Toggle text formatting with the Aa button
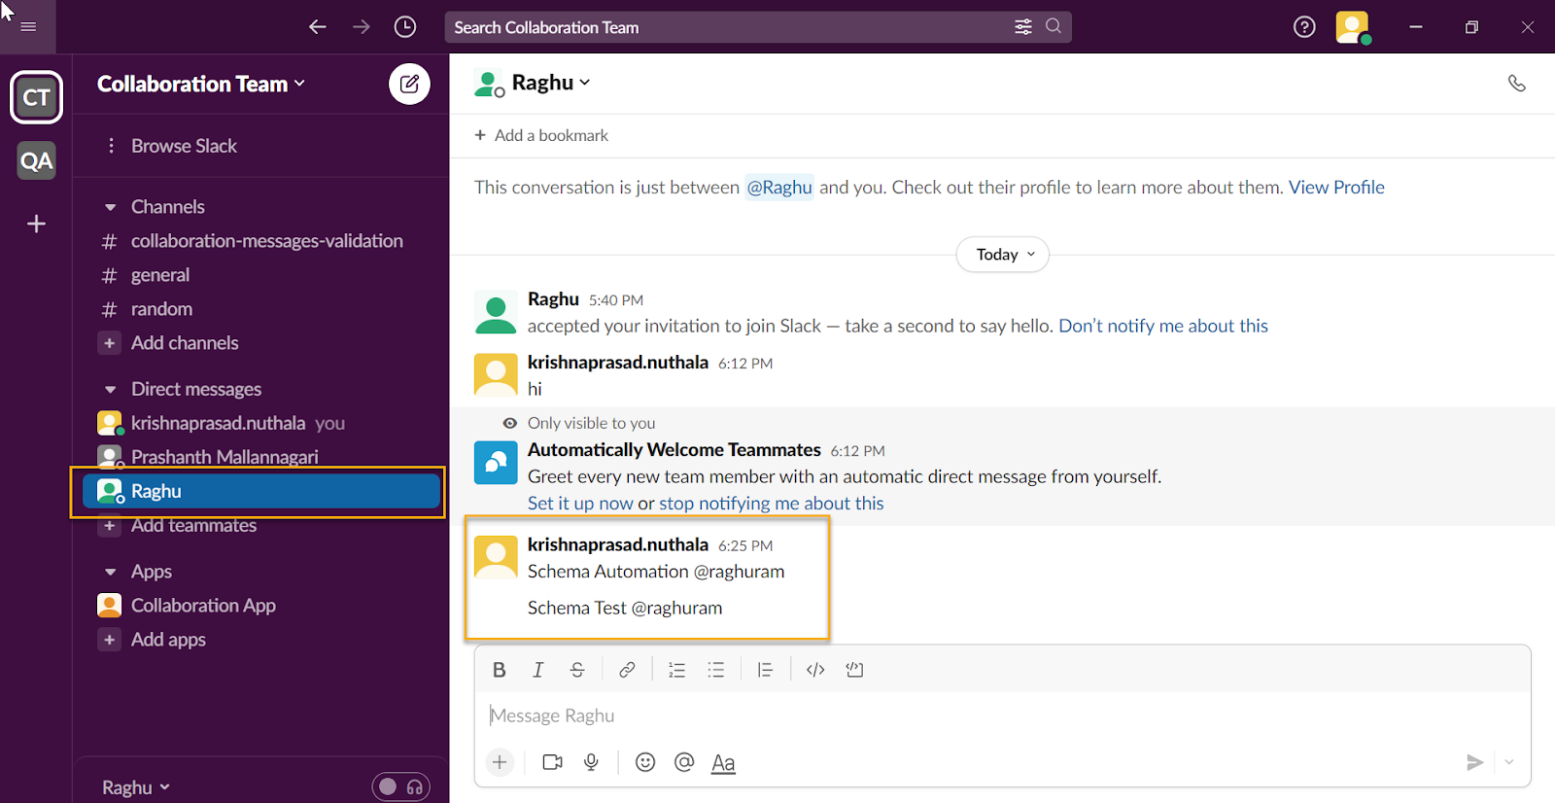Screen dimensions: 1555x803 coord(723,763)
